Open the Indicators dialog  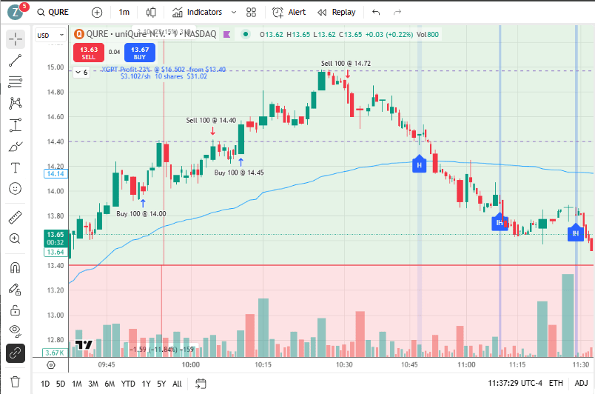[x=197, y=12]
